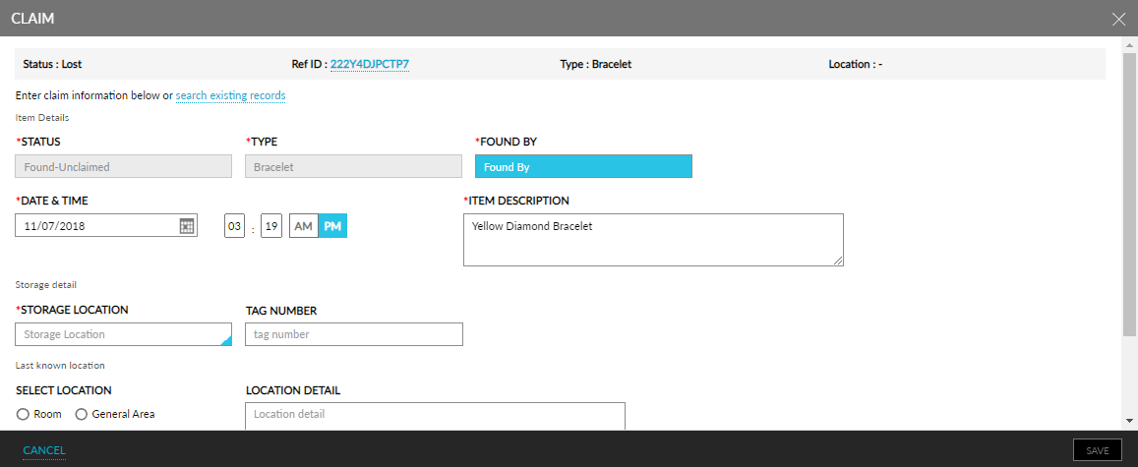Click the vertical scrollbar thumb
This screenshot has height=467, width=1138.
tap(1129, 194)
